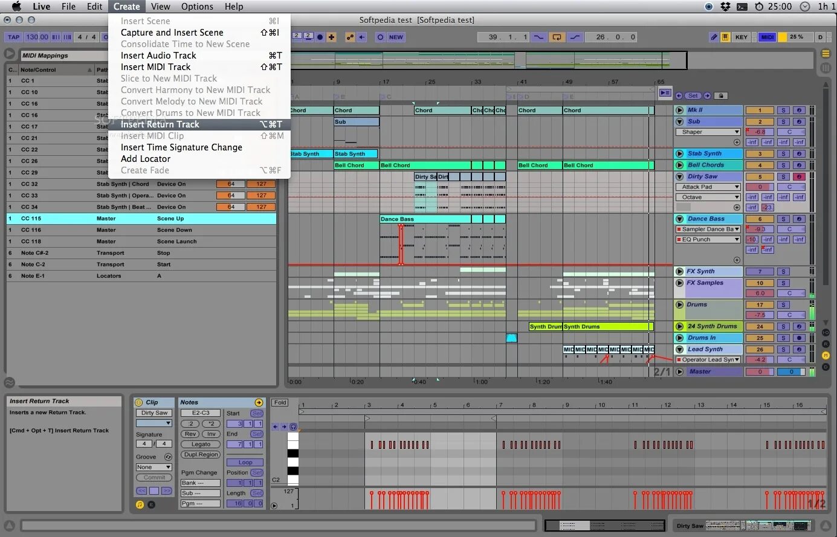Unfold the Stab Synth track
837x537 pixels.
pos(680,153)
